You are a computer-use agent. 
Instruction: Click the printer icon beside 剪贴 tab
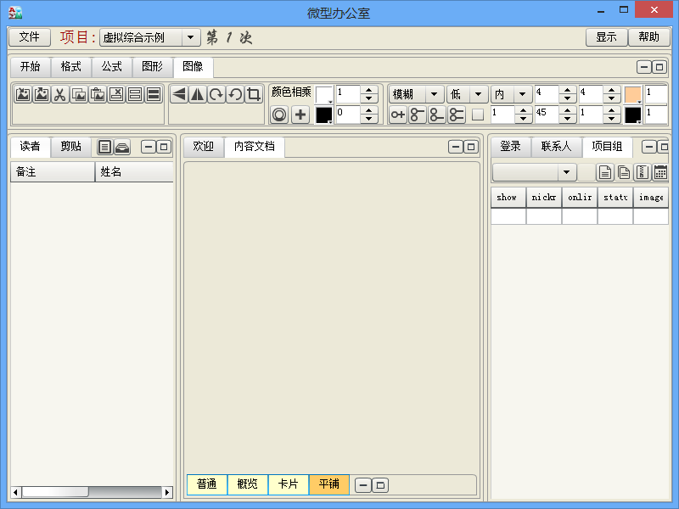122,146
